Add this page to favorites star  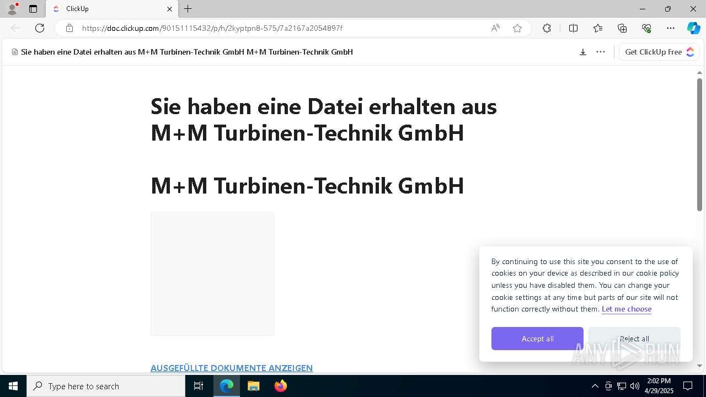tap(517, 28)
